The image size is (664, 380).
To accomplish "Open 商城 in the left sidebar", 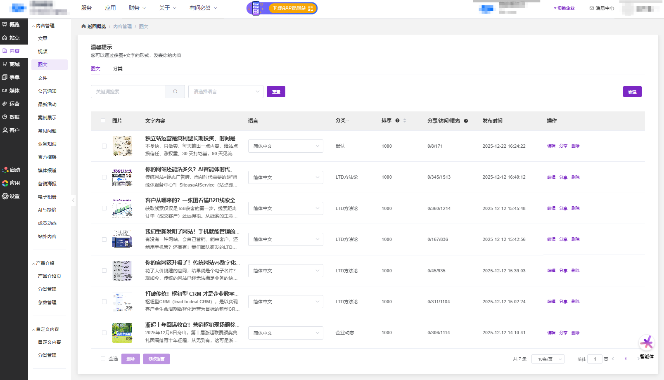I will tap(14, 64).
